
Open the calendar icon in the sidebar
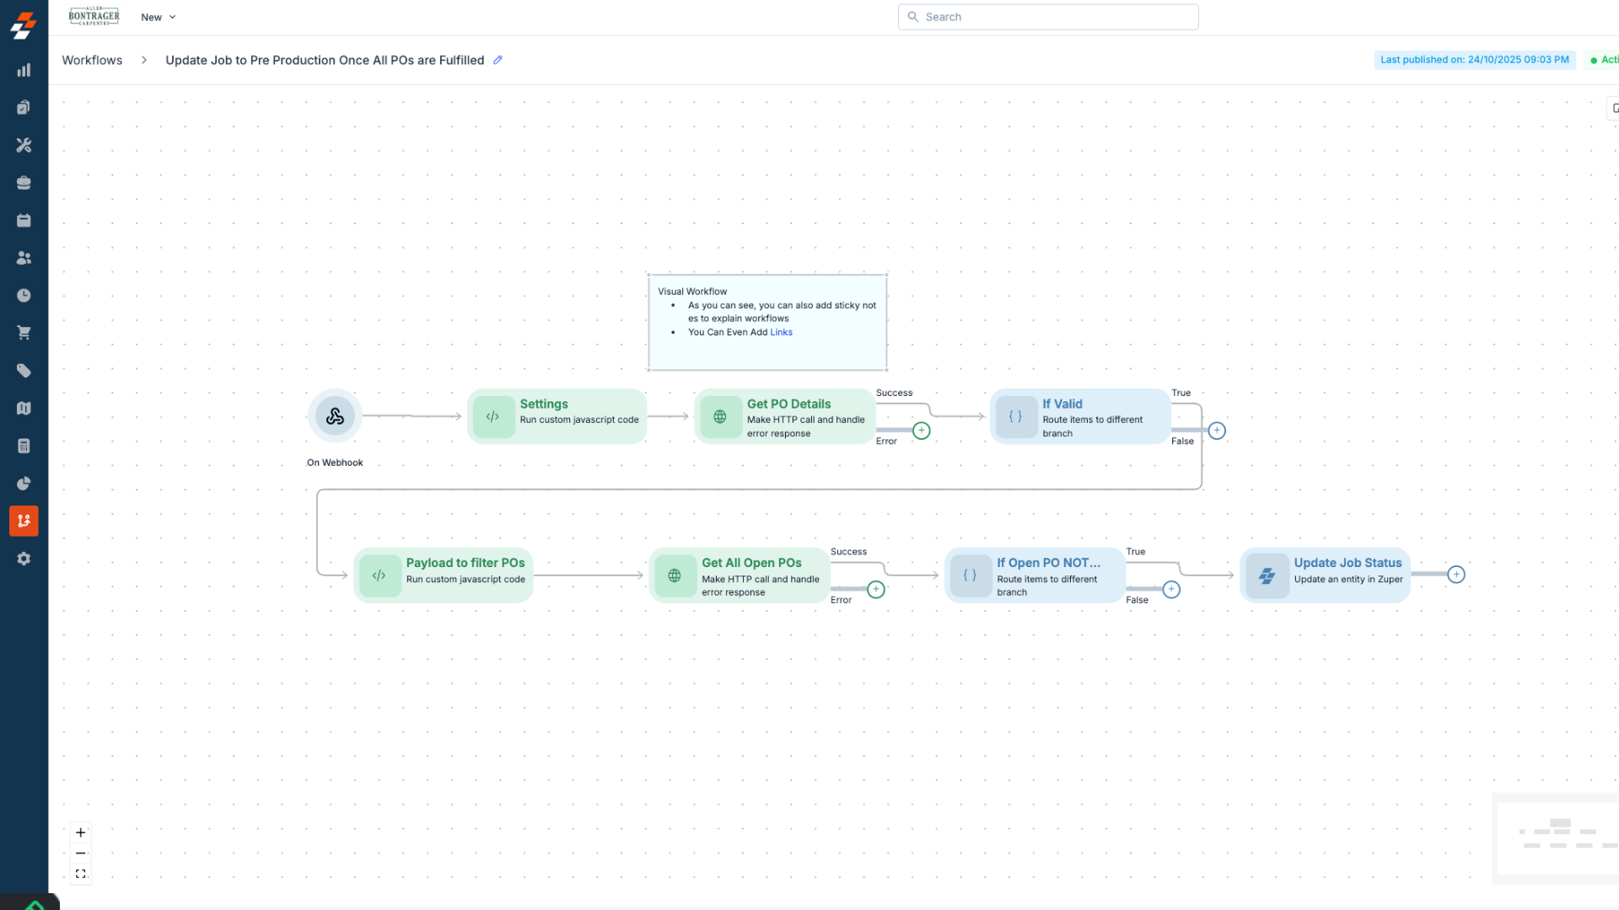(24, 220)
